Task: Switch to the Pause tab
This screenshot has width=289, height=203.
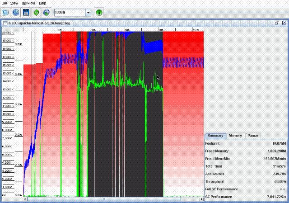Action: pyautogui.click(x=253, y=136)
